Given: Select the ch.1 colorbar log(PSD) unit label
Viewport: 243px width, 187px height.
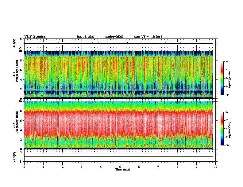Looking at the screenshot, I should [x=230, y=80].
